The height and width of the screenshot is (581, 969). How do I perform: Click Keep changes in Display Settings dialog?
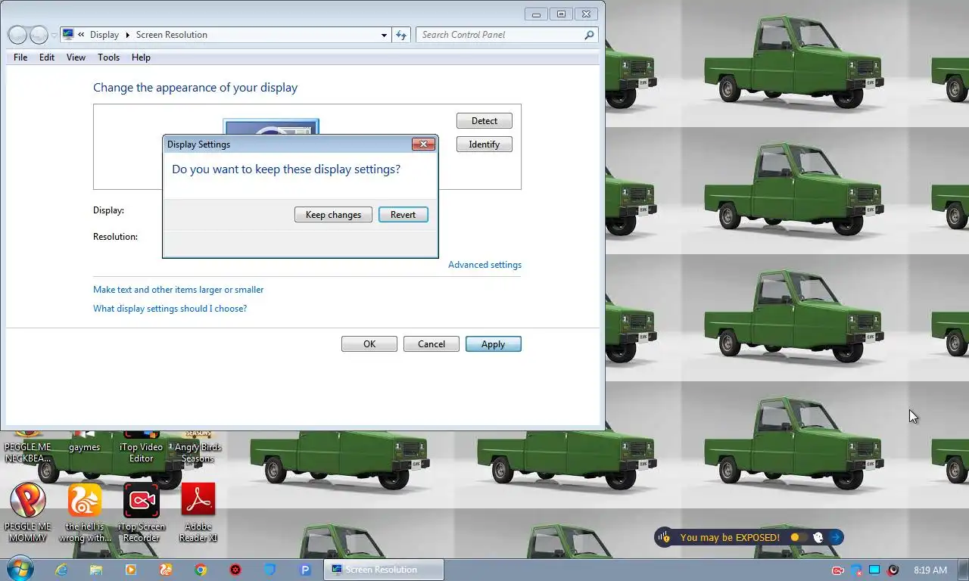click(333, 215)
